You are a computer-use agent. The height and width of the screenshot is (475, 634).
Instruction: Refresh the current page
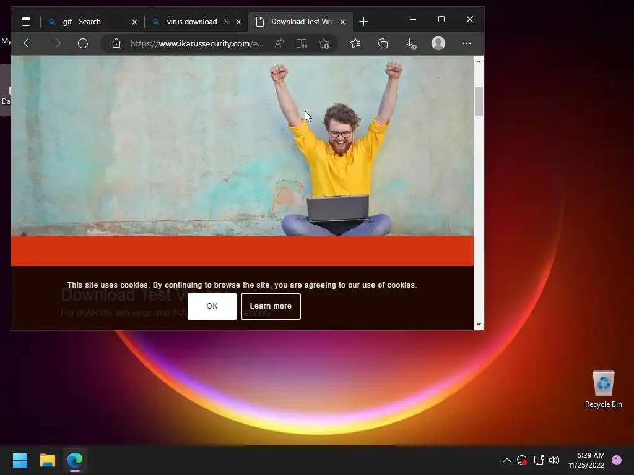click(83, 43)
